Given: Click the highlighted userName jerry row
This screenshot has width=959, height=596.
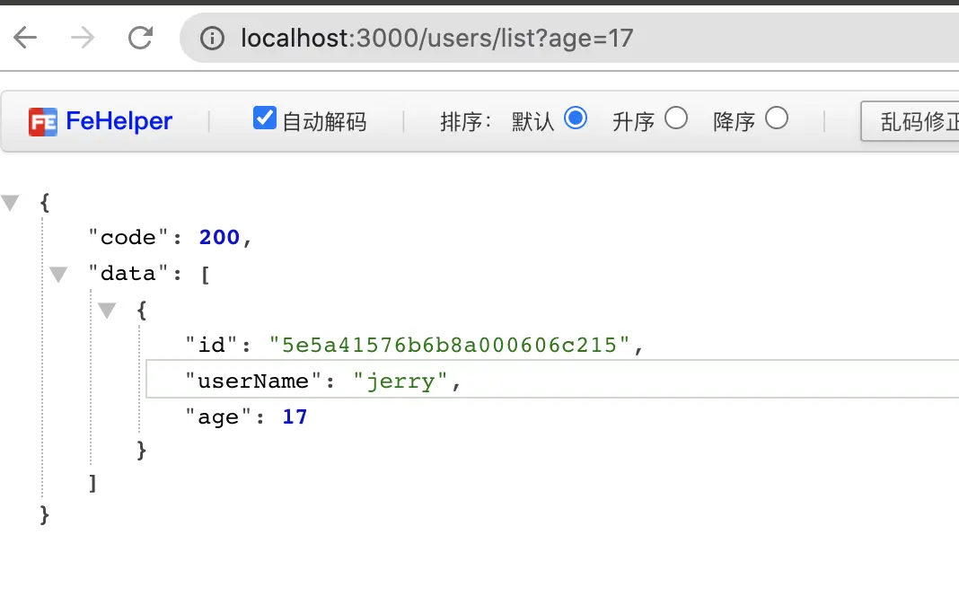Looking at the screenshot, I should 323,381.
